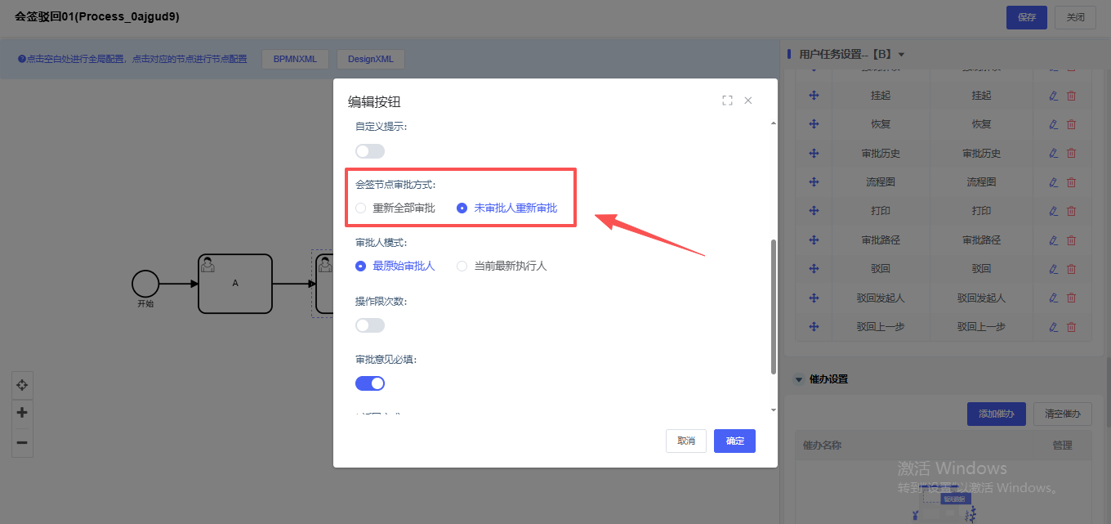The image size is (1111, 524).
Task: Choose 当前最新执行人 radio option
Action: coord(462,266)
